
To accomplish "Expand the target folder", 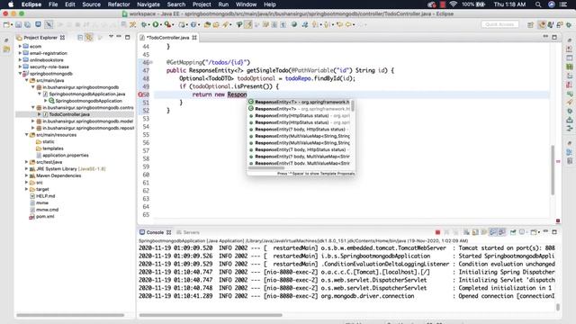I will [x=26, y=189].
